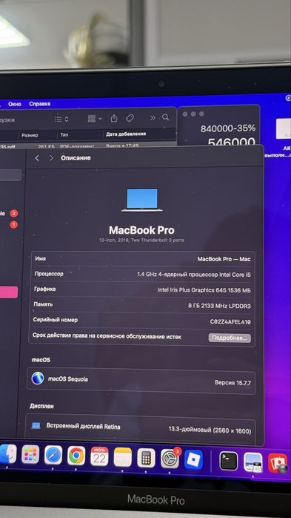Viewport: 291px width, 518px height.
Task: Click the 'macOS Sequoia' label
Action: [68, 379]
